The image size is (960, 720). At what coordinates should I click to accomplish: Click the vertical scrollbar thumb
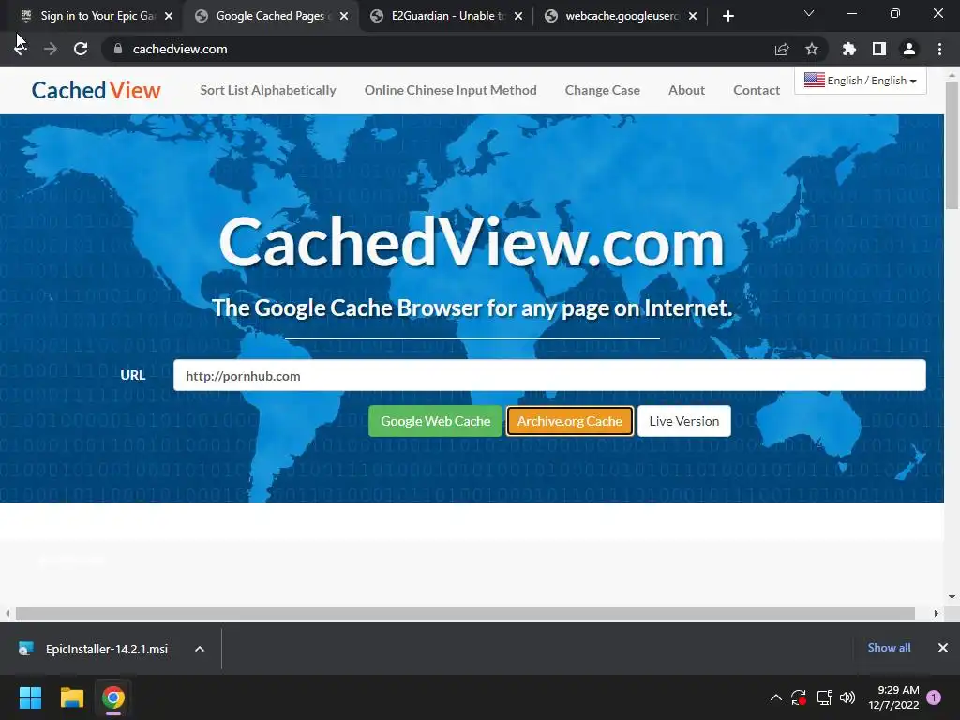coord(952,145)
